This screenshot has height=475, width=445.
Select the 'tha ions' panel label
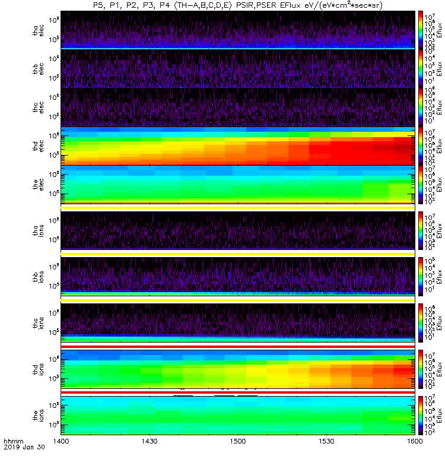click(x=38, y=230)
